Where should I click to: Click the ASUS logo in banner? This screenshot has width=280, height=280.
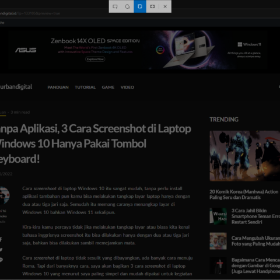click(x=26, y=50)
